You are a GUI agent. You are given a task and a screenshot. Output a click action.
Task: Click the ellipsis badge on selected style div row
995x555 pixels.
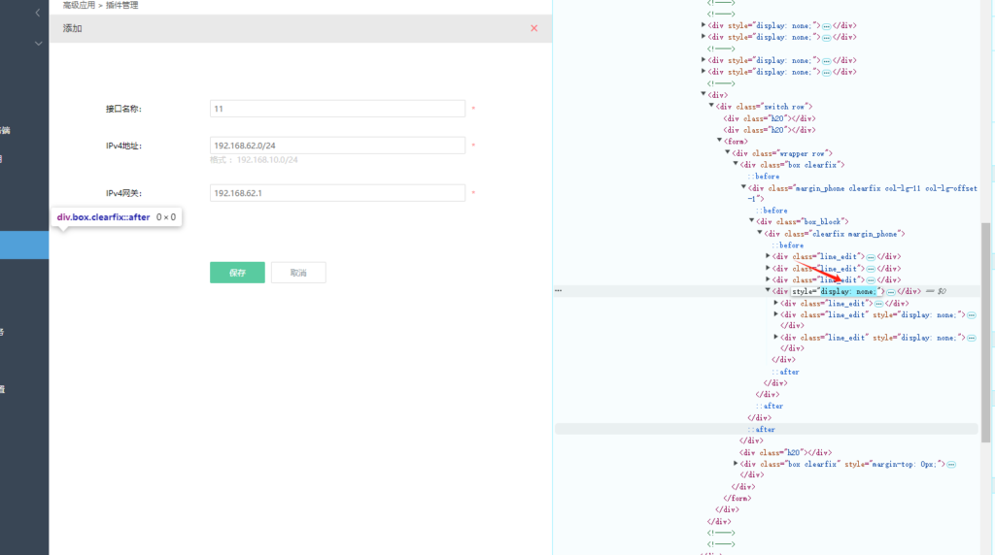click(x=891, y=292)
